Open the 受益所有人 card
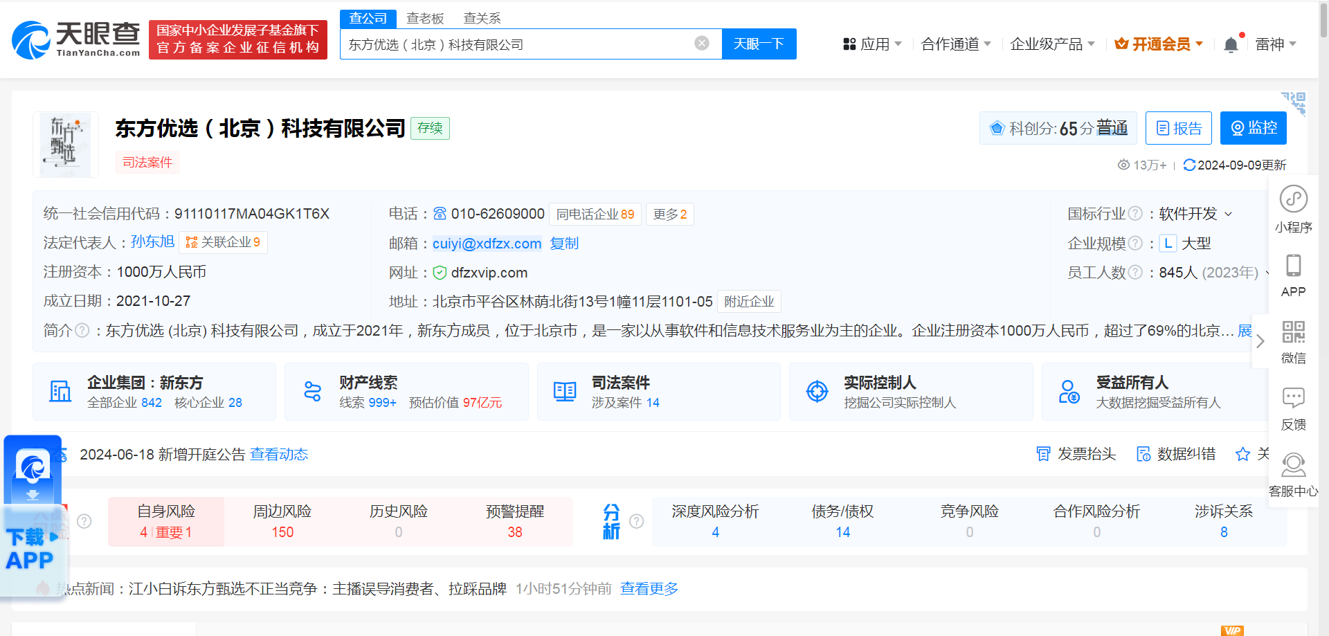The width and height of the screenshot is (1329, 636). pos(1155,392)
